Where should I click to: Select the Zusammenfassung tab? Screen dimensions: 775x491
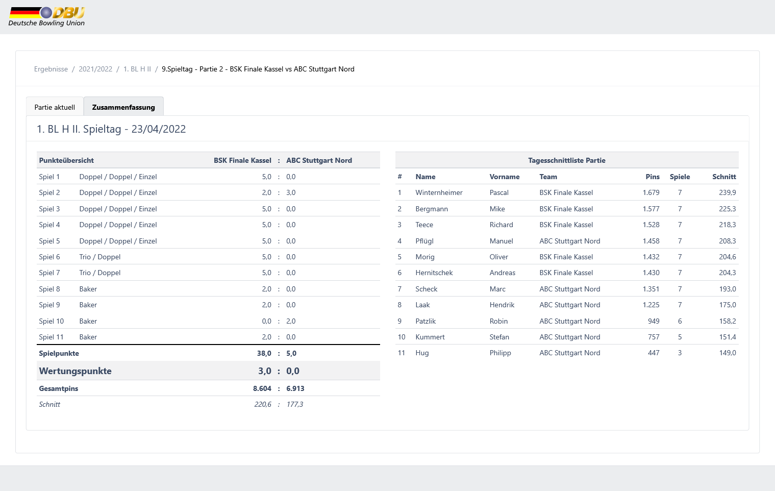(x=123, y=107)
